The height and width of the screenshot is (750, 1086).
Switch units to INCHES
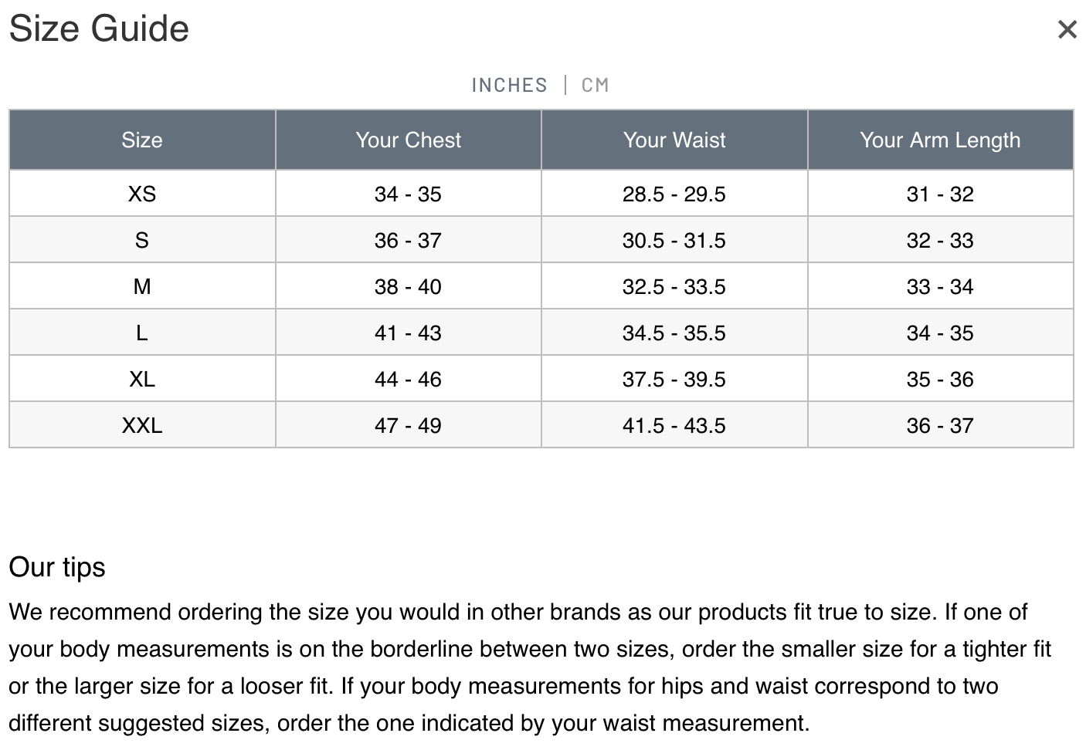coord(509,85)
